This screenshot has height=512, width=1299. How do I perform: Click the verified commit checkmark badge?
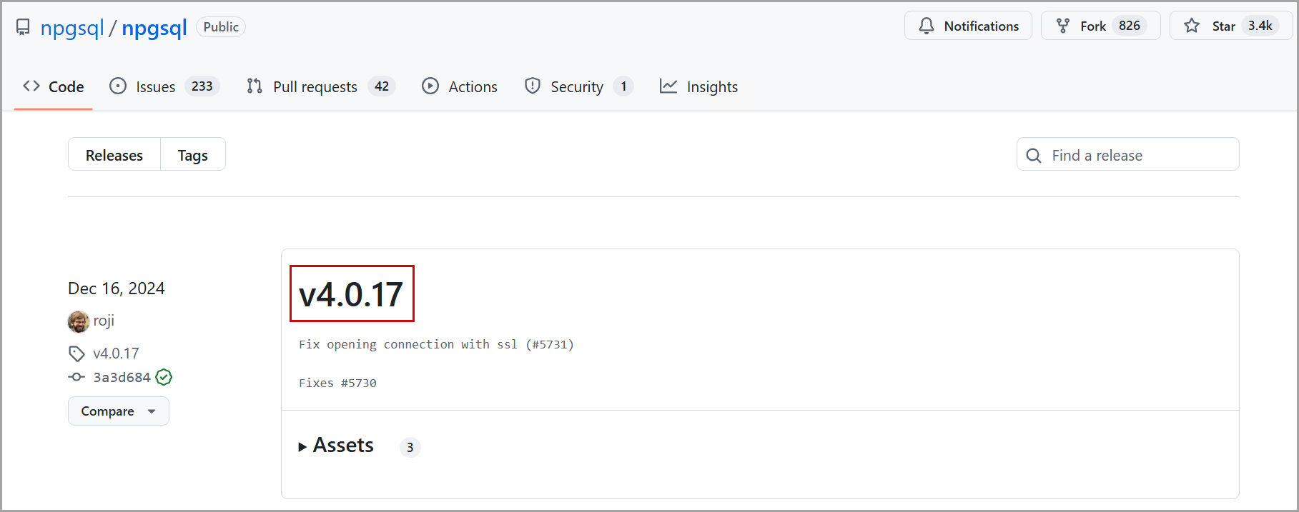pyautogui.click(x=164, y=377)
